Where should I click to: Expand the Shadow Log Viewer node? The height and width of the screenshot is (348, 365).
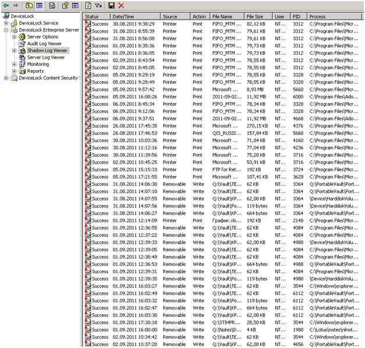coord(14,50)
